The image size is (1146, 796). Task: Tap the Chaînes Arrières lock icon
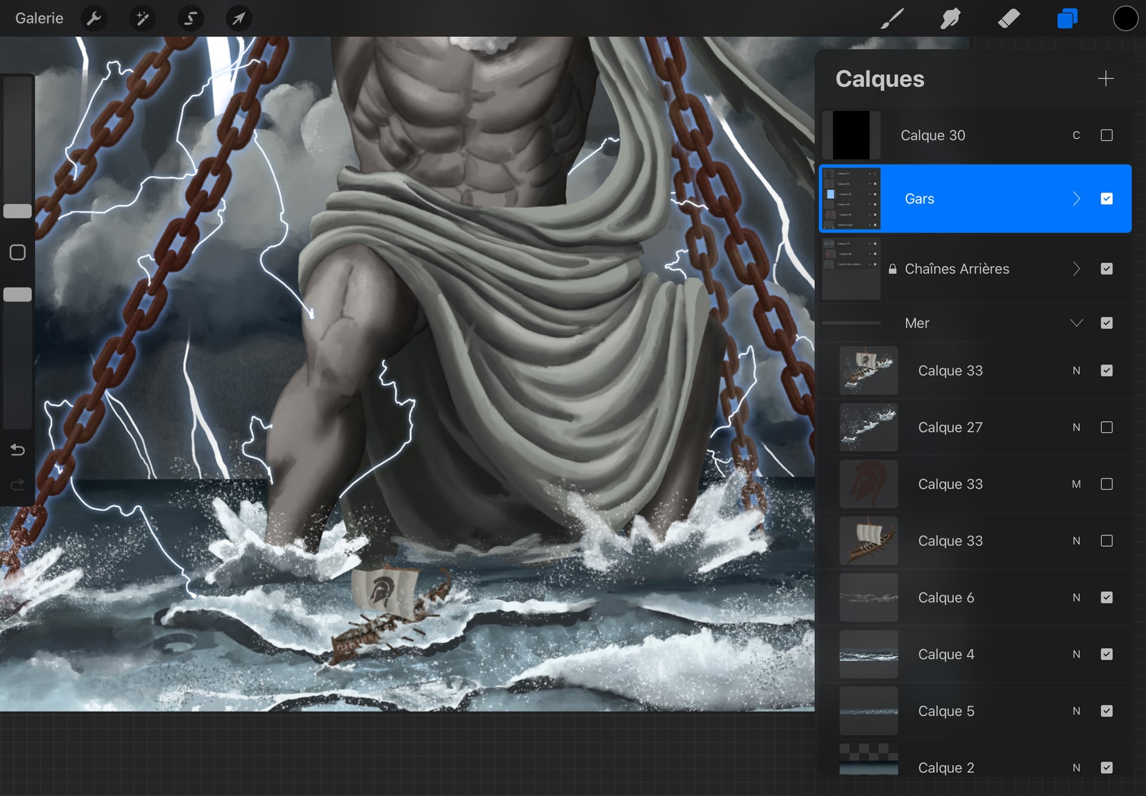pos(892,269)
